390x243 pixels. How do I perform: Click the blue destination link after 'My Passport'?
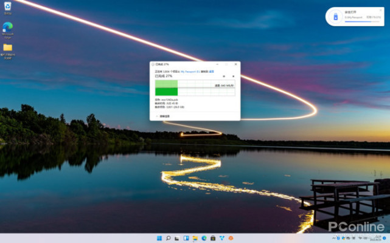(x=211, y=72)
